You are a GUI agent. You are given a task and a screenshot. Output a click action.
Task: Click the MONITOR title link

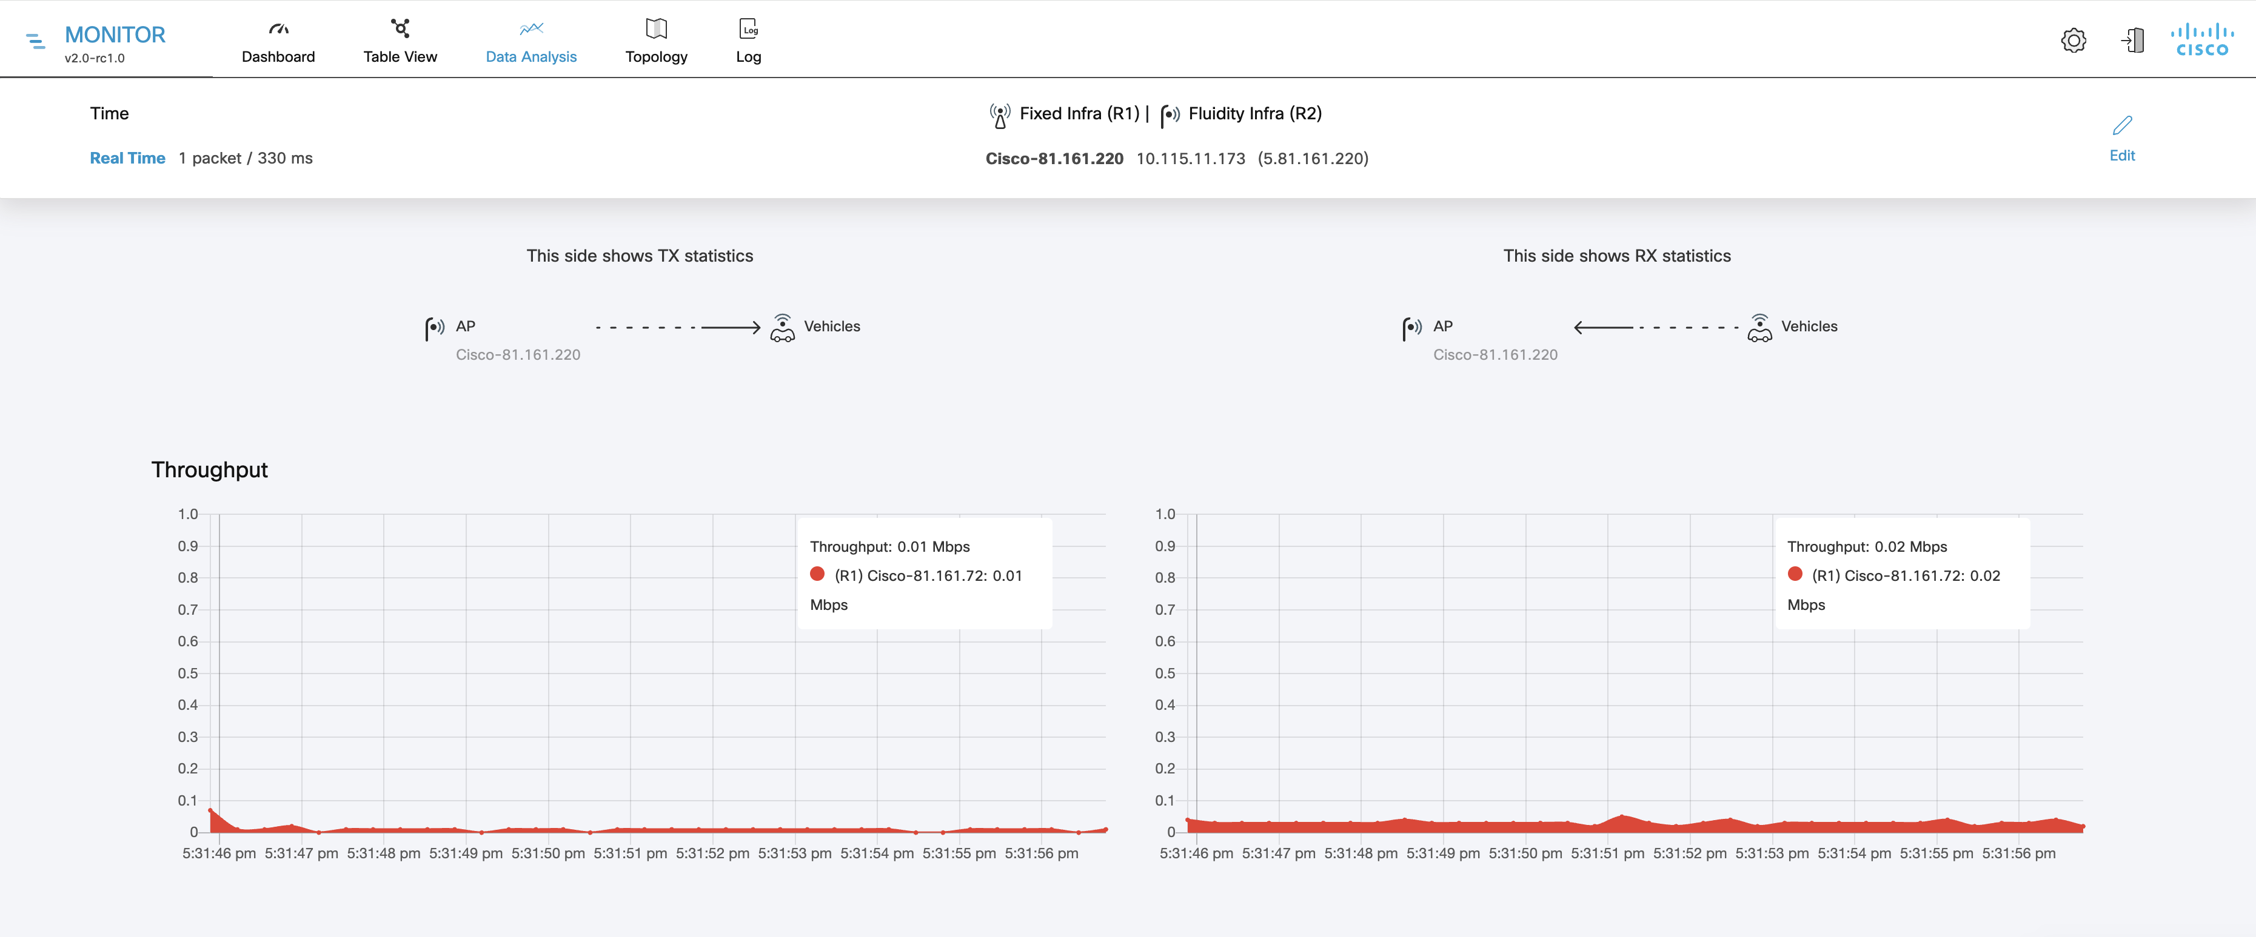pos(115,35)
